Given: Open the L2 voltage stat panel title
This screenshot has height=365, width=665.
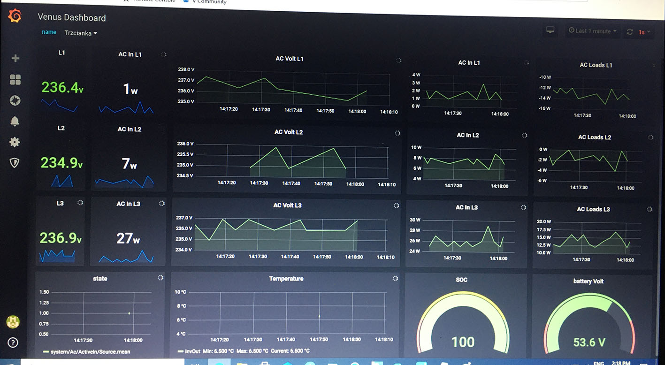Looking at the screenshot, I should click(x=61, y=128).
